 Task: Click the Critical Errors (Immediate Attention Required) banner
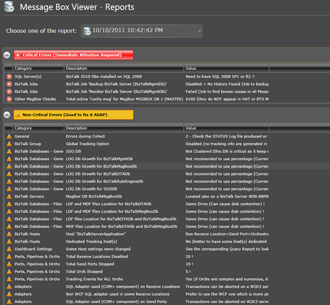click(73, 55)
